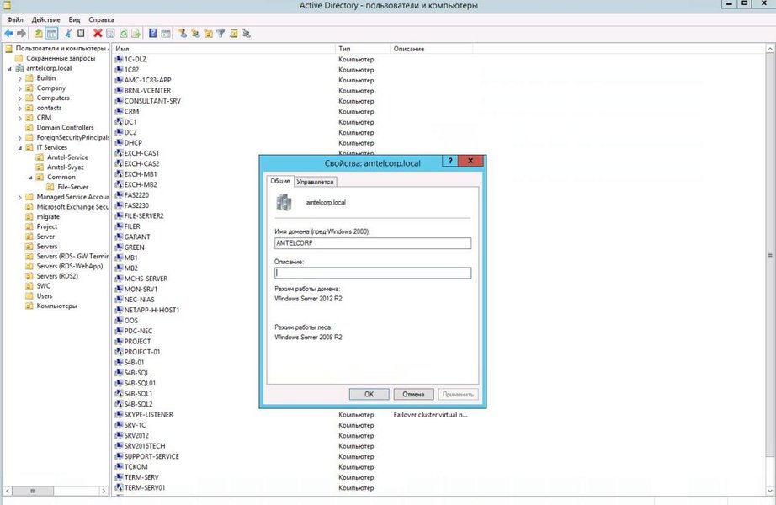Click the Up one level folder icon
776x505 pixels.
click(x=39, y=34)
